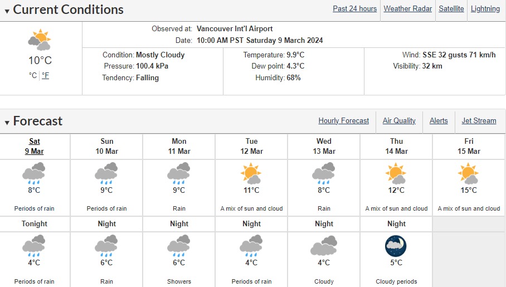Click Tuesday's sun and cloud icon

pos(251,173)
